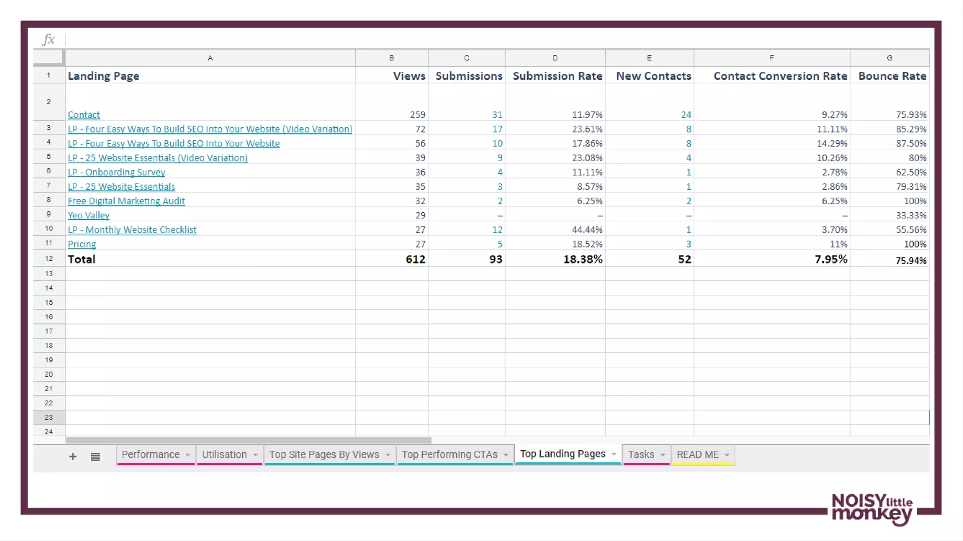Open LP - Onboarding Survey link
The height and width of the screenshot is (541, 963).
(116, 172)
